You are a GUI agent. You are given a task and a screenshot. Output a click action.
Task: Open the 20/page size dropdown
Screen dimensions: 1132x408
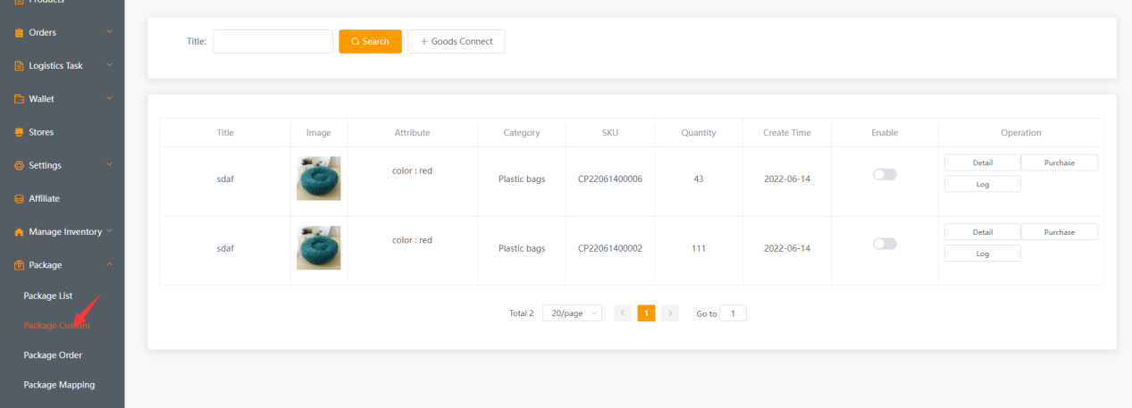pyautogui.click(x=572, y=313)
